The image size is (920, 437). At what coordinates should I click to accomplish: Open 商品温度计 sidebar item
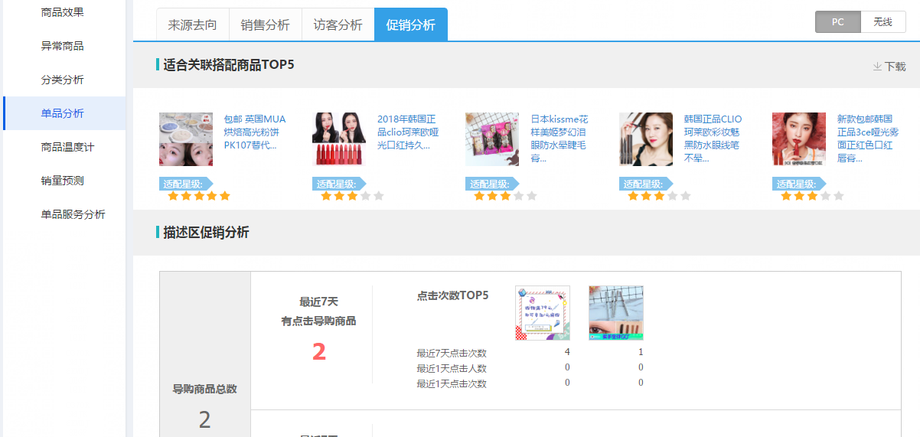[68, 147]
